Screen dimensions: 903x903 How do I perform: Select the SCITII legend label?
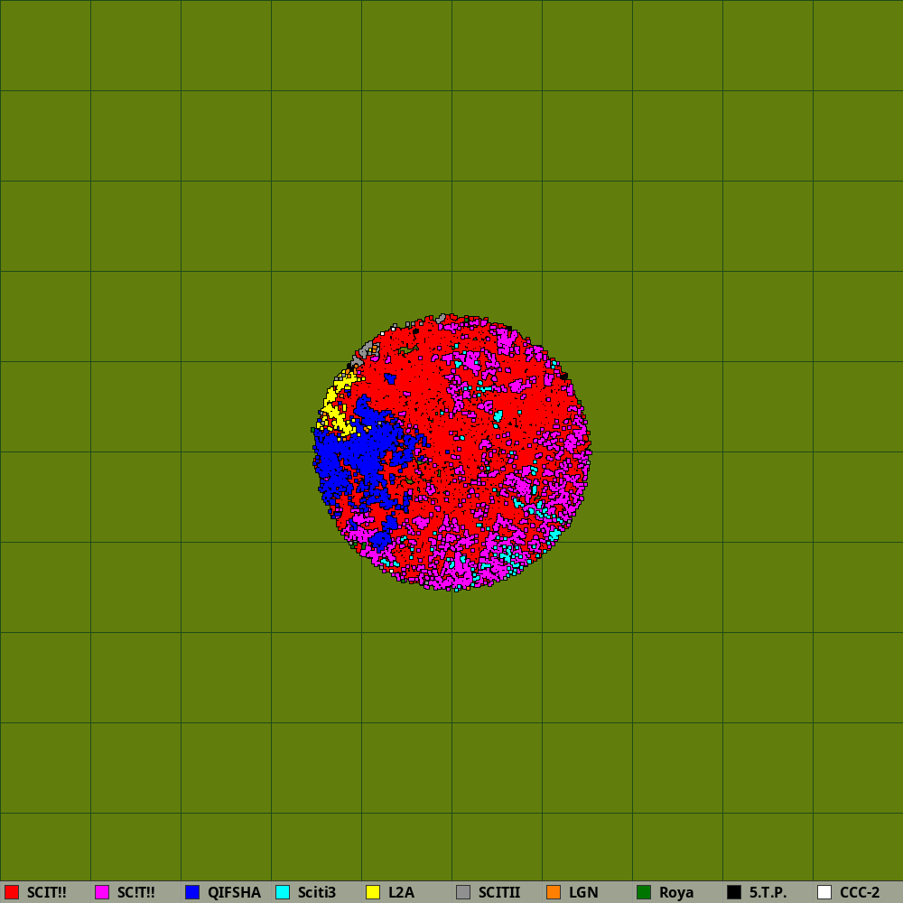click(x=499, y=892)
